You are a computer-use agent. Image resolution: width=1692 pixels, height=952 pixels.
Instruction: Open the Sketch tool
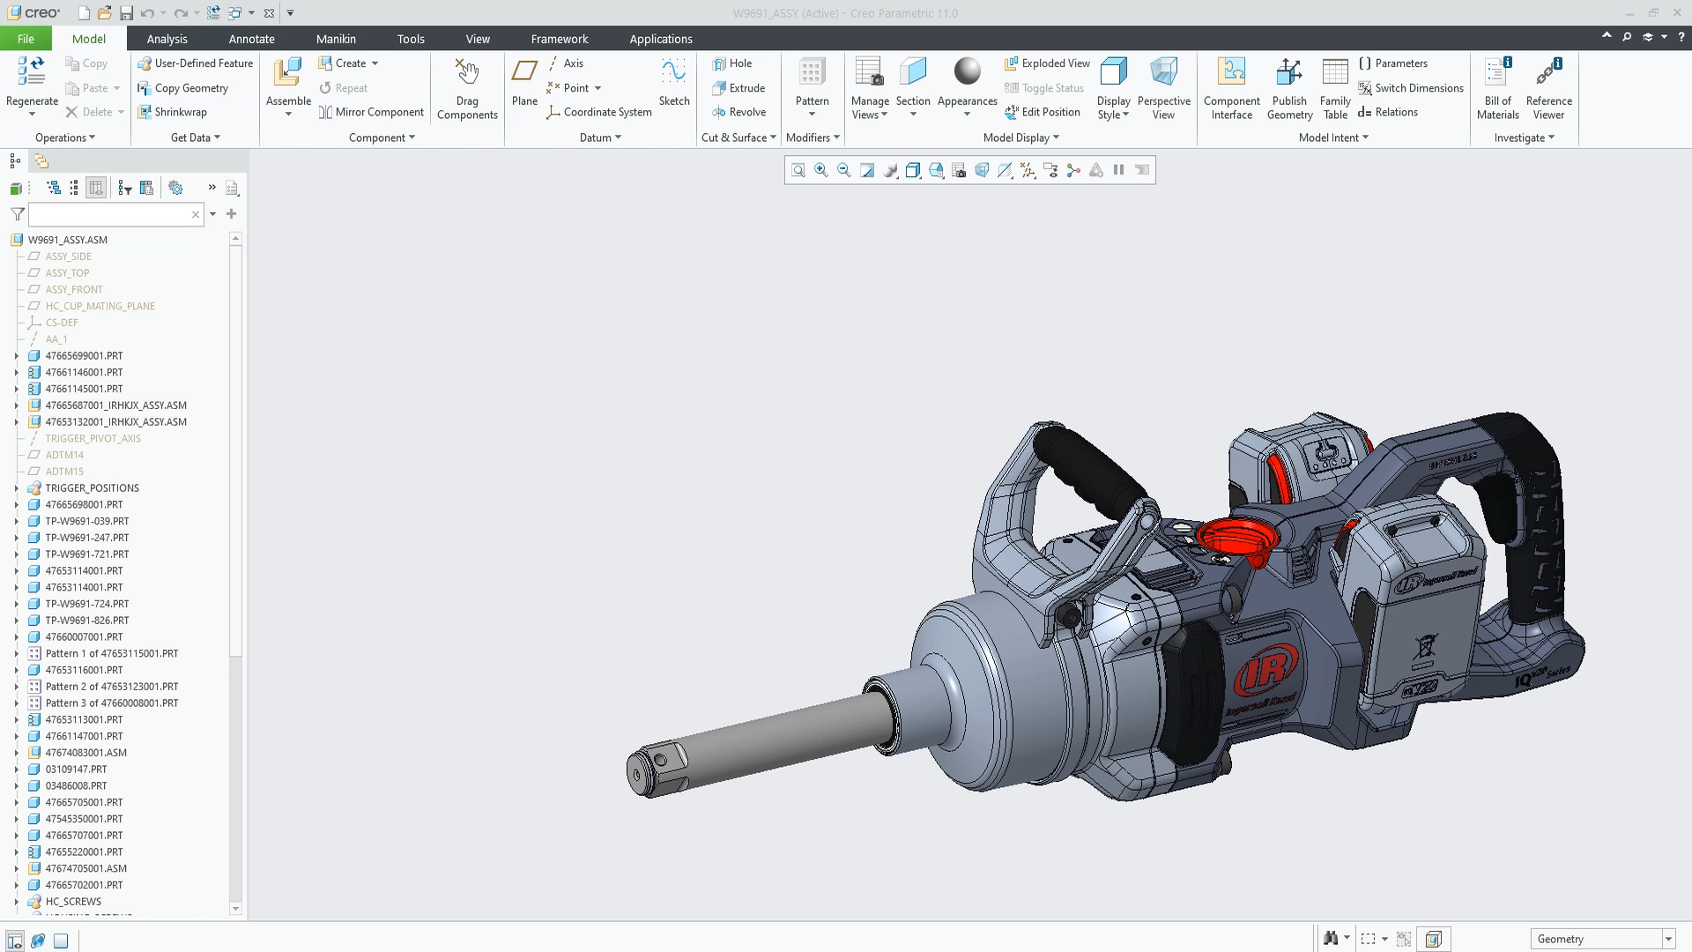[x=674, y=82]
